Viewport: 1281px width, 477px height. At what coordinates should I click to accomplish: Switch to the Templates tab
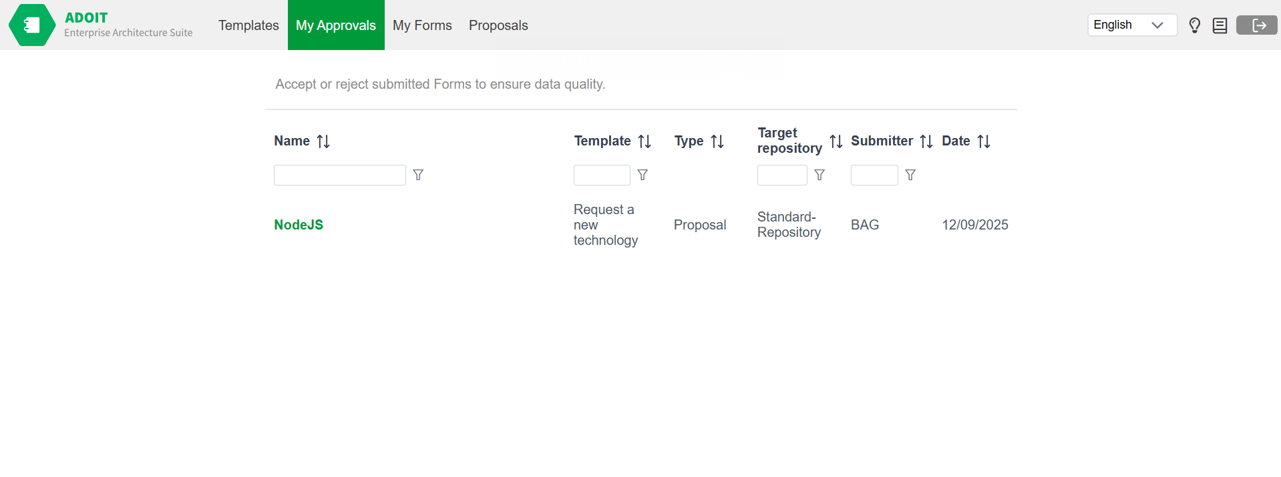(248, 25)
